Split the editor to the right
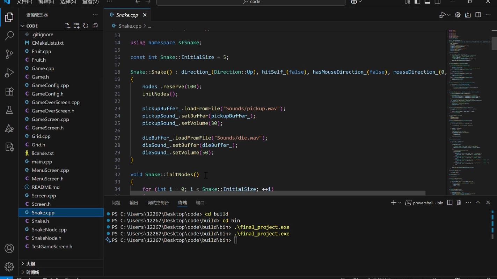Viewport: 497px width, 279px height. [478, 15]
